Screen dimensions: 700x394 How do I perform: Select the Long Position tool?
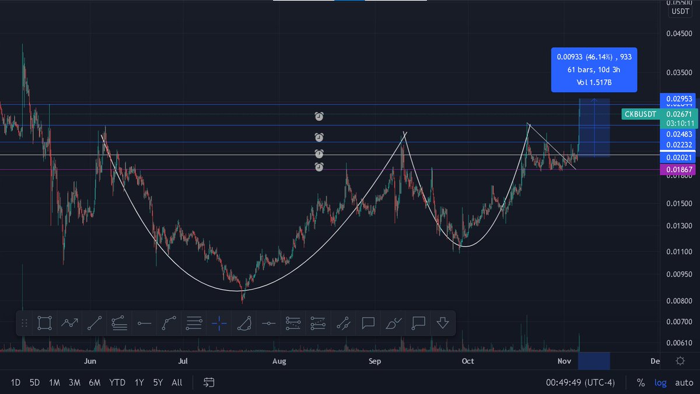click(293, 323)
